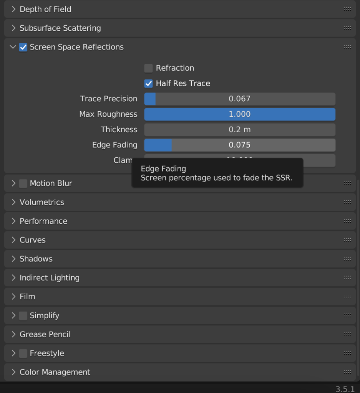This screenshot has height=393, width=360.
Task: Click grip icon on Color Management panel
Action: pyautogui.click(x=347, y=372)
